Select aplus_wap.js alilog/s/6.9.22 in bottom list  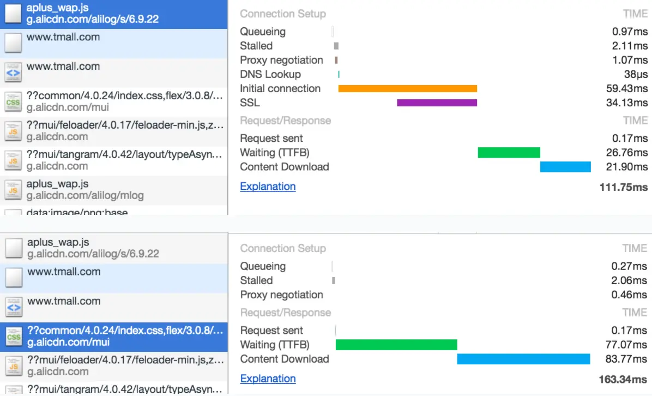pyautogui.click(x=93, y=248)
